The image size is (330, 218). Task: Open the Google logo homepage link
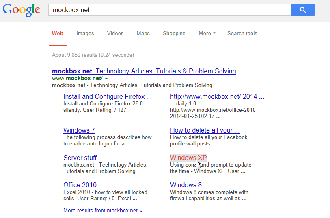click(21, 10)
